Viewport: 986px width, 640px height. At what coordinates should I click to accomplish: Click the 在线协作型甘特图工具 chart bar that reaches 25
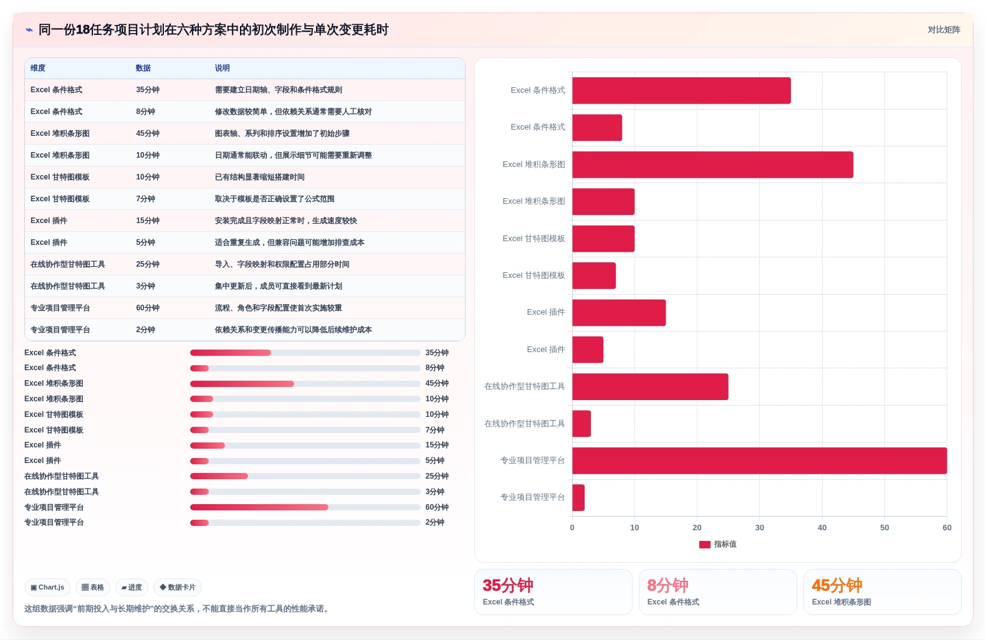[650, 387]
